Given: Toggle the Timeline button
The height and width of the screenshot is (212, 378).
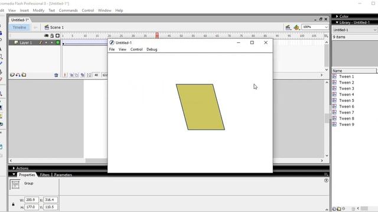Looking at the screenshot, I should pyautogui.click(x=19, y=28).
